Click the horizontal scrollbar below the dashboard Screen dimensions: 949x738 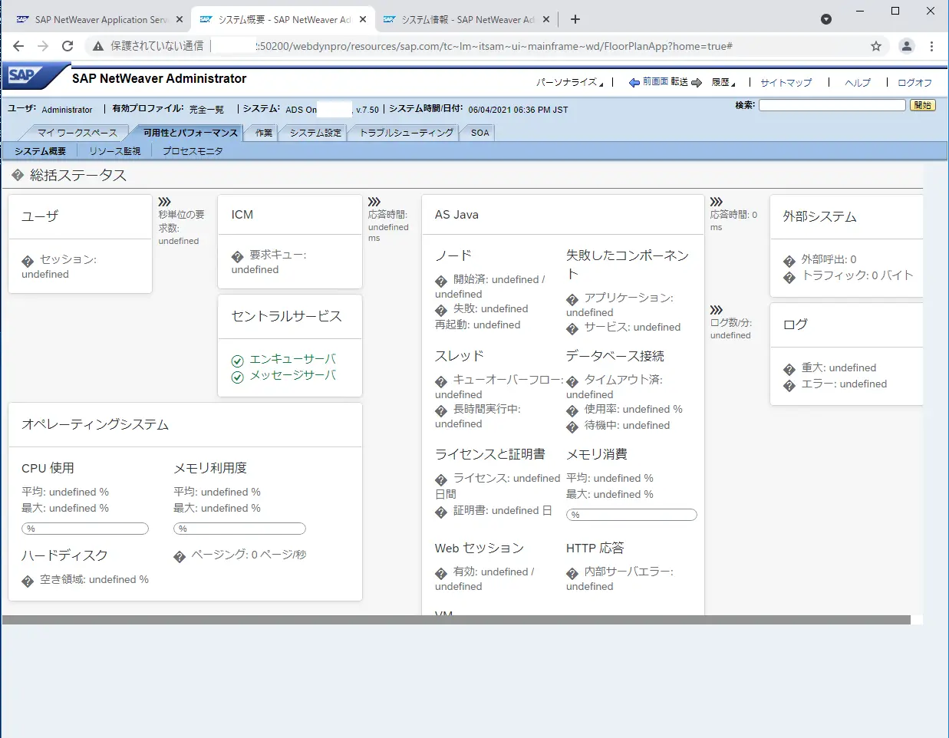[x=456, y=620]
